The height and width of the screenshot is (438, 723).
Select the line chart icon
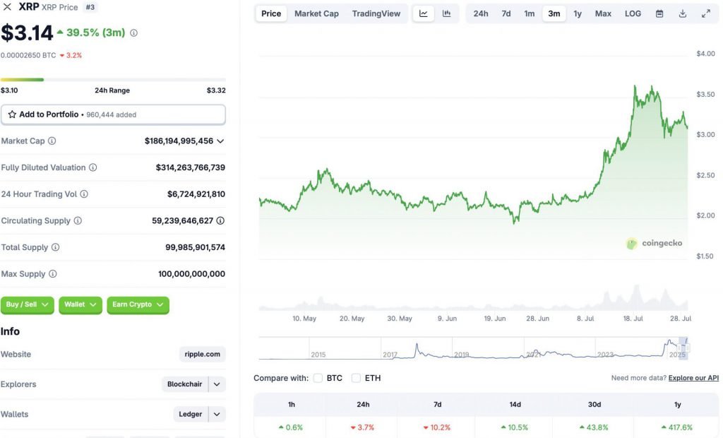[424, 13]
